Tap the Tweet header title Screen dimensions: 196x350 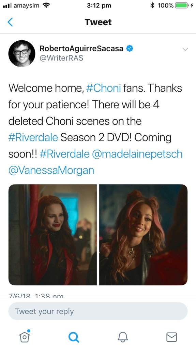point(98,22)
